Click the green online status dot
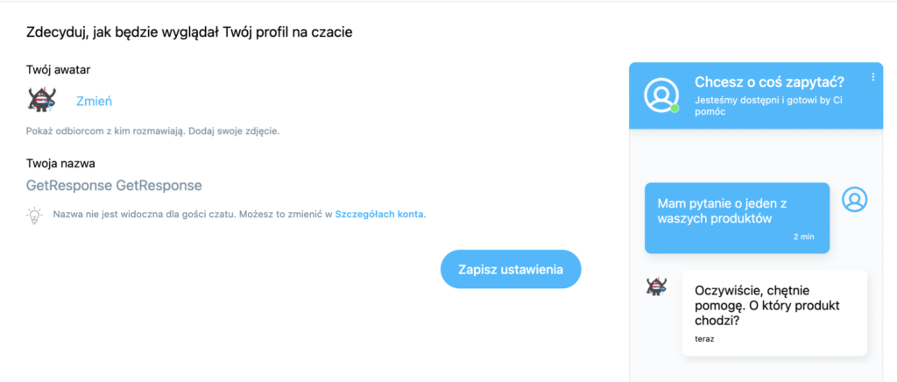 675,108
